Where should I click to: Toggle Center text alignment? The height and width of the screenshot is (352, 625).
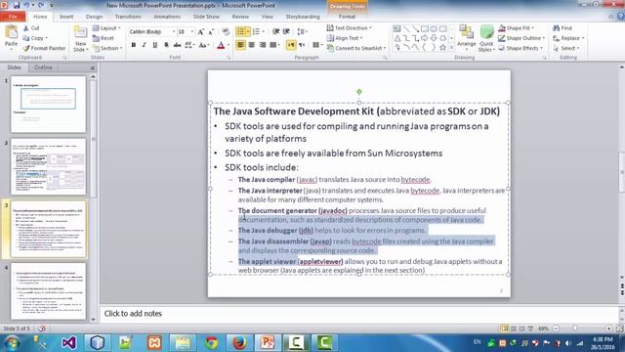[x=252, y=45]
